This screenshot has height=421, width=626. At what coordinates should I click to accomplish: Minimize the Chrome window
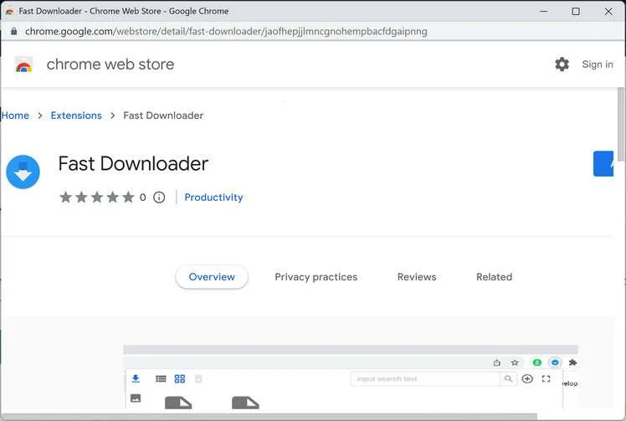pyautogui.click(x=543, y=11)
